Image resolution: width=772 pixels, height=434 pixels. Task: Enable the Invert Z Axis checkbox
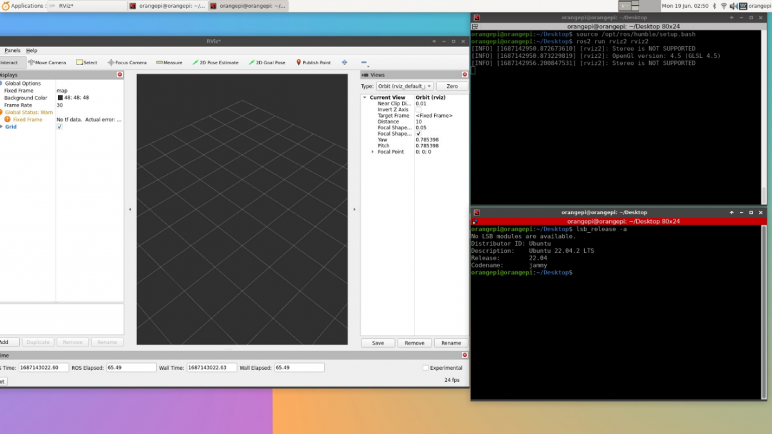point(418,110)
